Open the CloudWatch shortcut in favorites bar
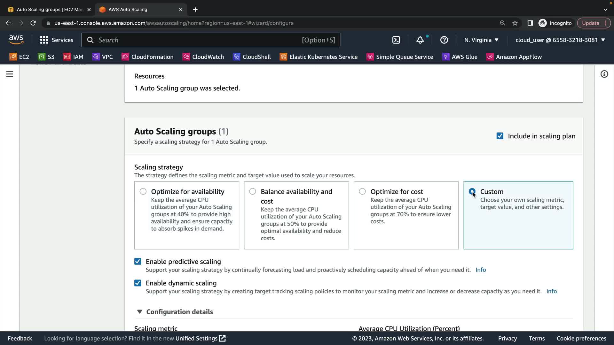The width and height of the screenshot is (614, 345). click(203, 57)
